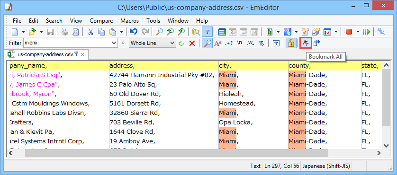This screenshot has height=175, width=397.
Task: Click the Undo arrow icon
Action: coord(134,32)
